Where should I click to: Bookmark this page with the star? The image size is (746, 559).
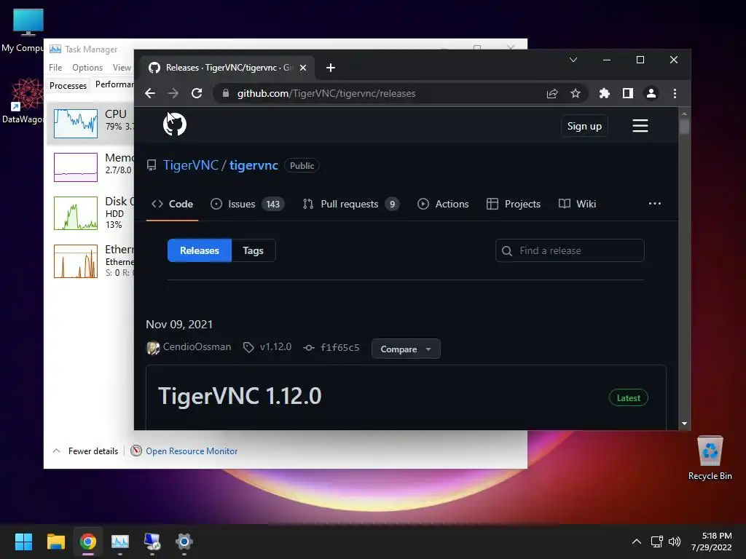click(576, 93)
